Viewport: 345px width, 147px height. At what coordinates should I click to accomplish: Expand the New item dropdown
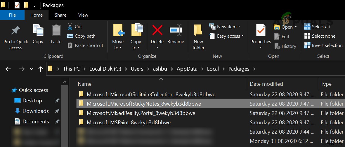click(239, 27)
